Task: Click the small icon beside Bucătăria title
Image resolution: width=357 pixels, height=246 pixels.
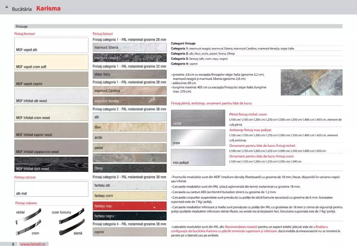Action: coord(7,7)
